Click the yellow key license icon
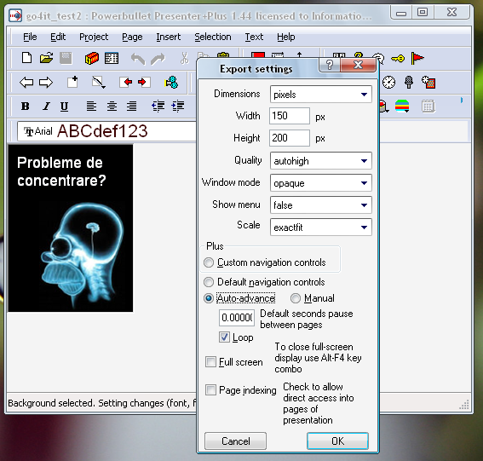Viewport: 483px width, 461px height. click(x=398, y=58)
